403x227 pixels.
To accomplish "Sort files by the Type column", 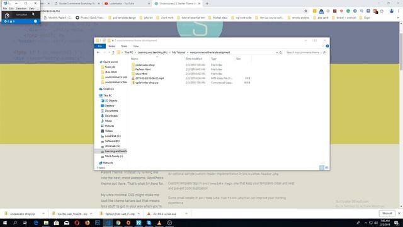I will tap(213, 59).
